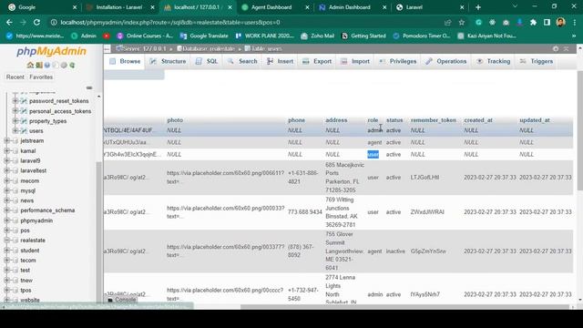The width and height of the screenshot is (583, 328).
Task: Expand the users table node
Action: pyautogui.click(x=15, y=130)
